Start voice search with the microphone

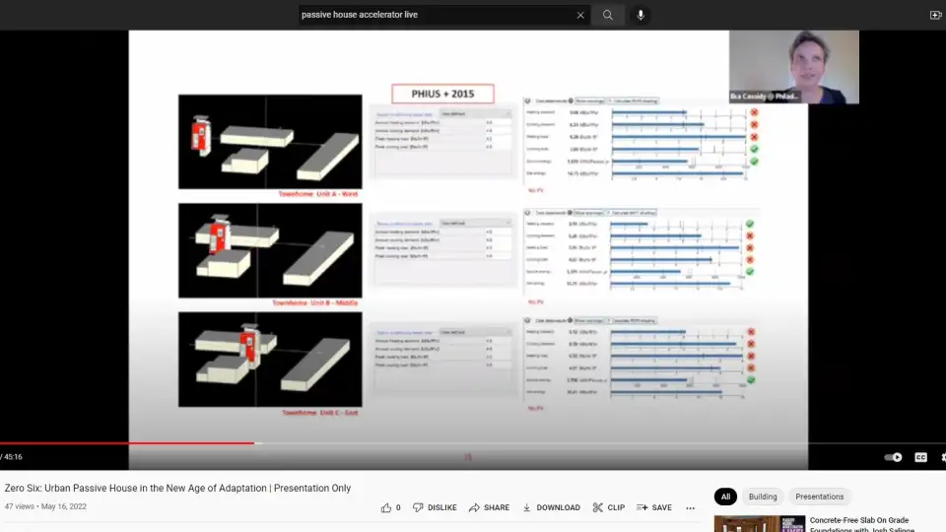(x=641, y=15)
